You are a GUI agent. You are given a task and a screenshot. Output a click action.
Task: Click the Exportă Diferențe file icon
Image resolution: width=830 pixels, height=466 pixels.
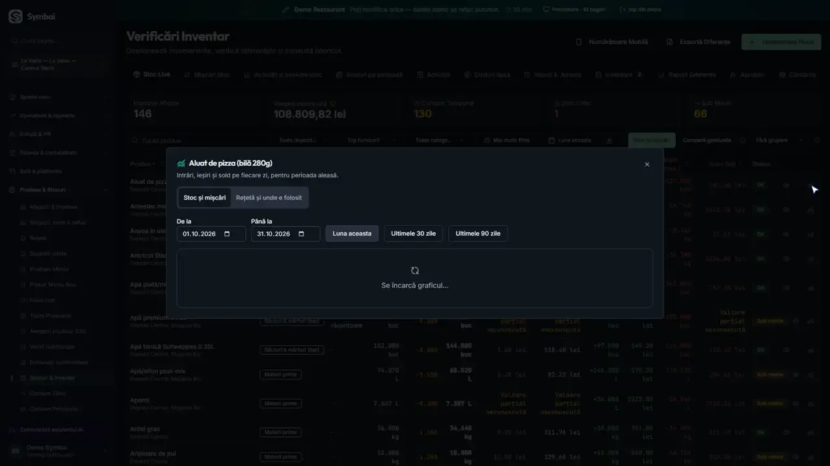point(670,41)
